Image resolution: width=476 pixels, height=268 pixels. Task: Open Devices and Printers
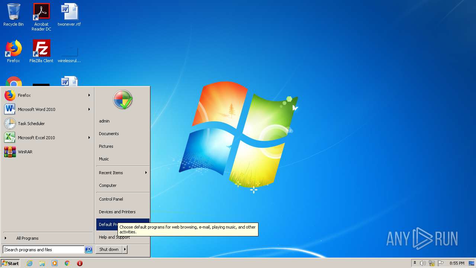[123, 212]
